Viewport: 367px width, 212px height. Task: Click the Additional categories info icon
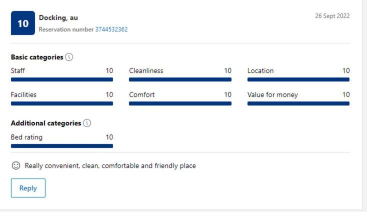pos(87,123)
